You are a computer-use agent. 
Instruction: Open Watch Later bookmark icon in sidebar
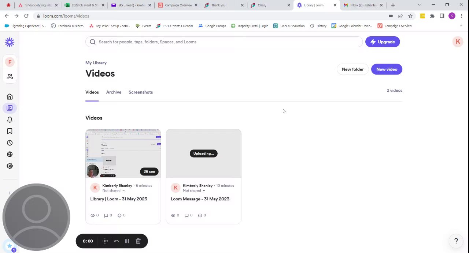pos(10,131)
